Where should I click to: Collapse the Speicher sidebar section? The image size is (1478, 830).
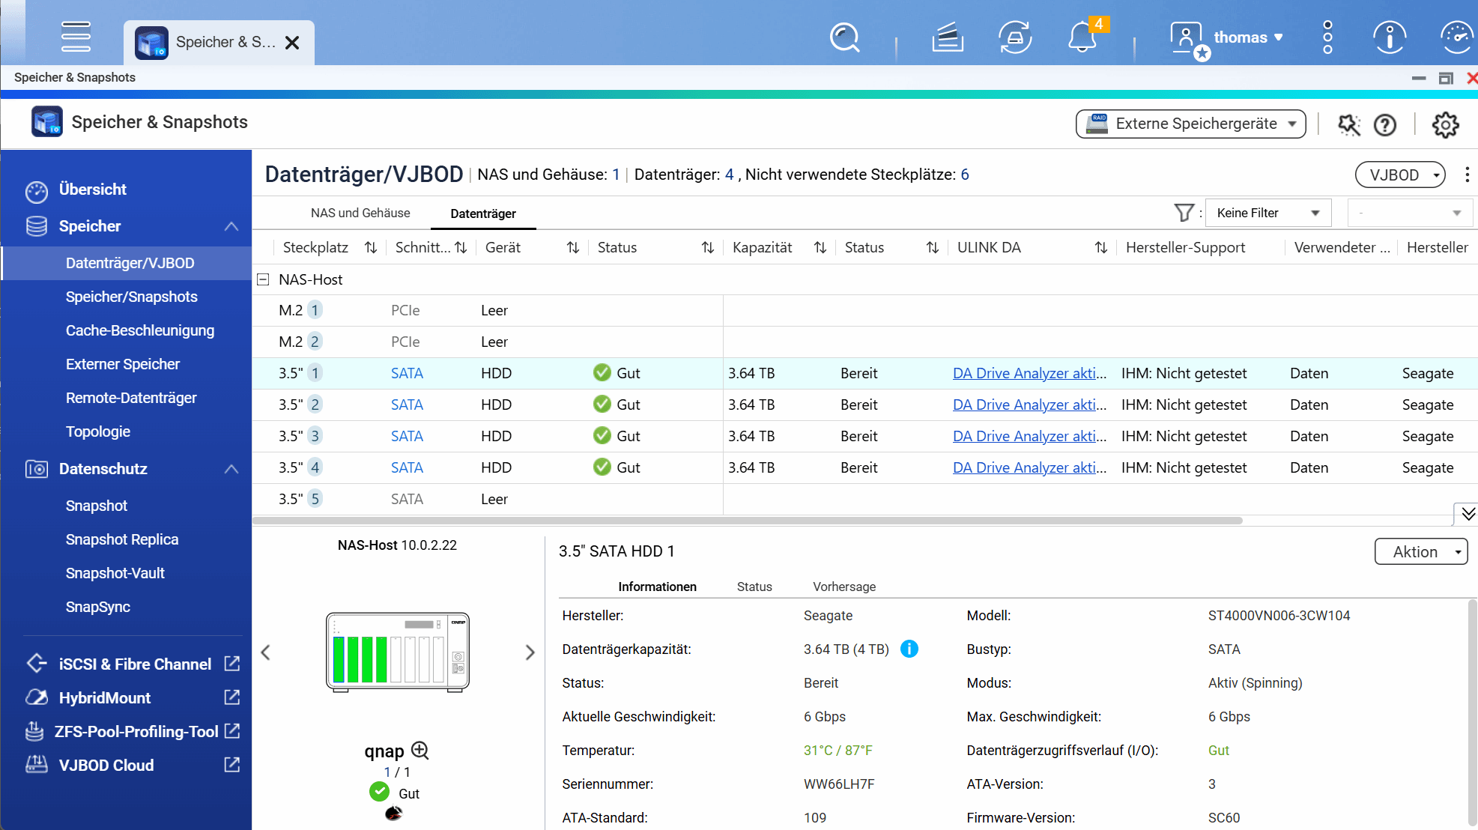[x=231, y=225]
